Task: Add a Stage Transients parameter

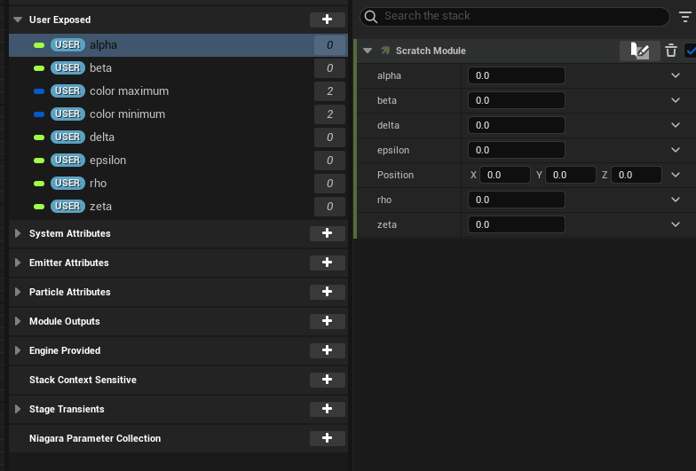Action: point(327,409)
